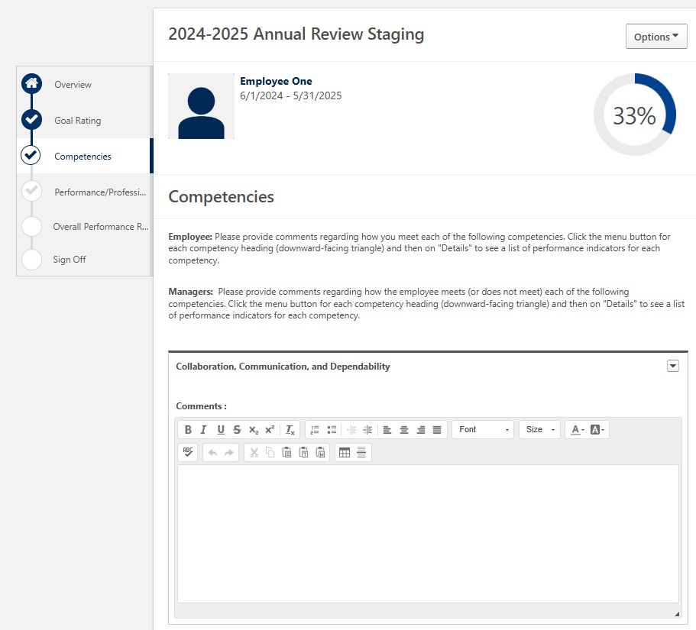This screenshot has height=630, width=696.
Task: Insert a horizontal line
Action: click(361, 453)
